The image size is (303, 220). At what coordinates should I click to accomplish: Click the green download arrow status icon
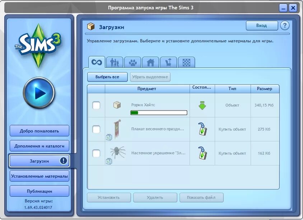pyautogui.click(x=202, y=105)
